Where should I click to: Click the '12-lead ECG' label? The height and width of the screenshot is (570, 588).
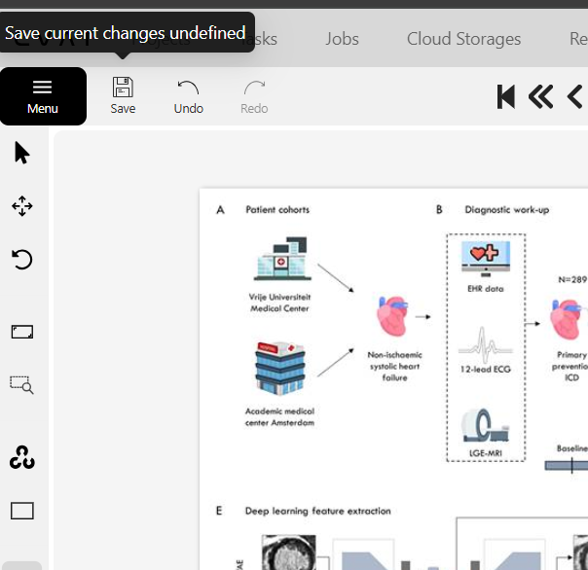click(x=486, y=369)
